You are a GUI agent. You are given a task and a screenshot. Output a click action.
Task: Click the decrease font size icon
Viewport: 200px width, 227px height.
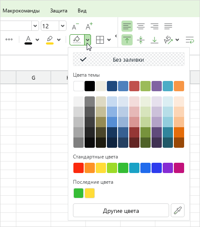(x=75, y=27)
